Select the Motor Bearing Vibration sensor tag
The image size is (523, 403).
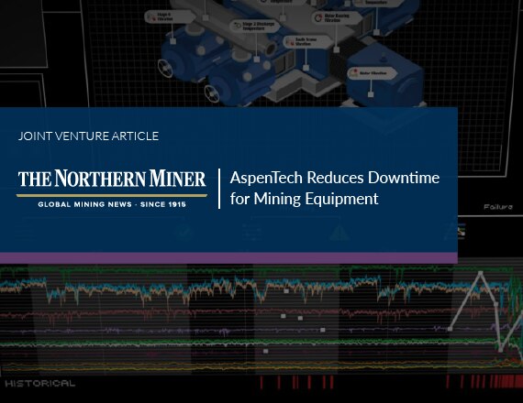[337, 17]
